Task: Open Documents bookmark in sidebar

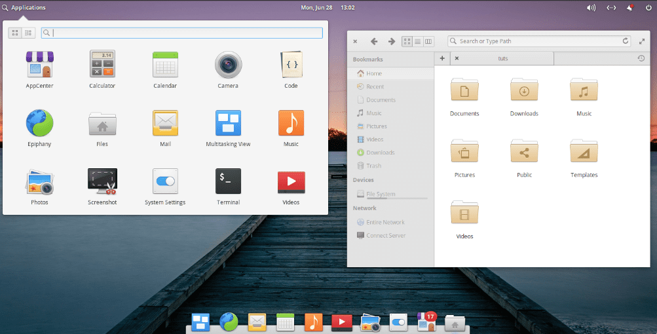Action: tap(390, 100)
